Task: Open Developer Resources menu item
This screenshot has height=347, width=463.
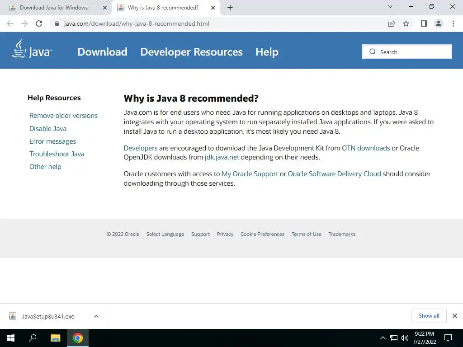Action: pyautogui.click(x=191, y=52)
